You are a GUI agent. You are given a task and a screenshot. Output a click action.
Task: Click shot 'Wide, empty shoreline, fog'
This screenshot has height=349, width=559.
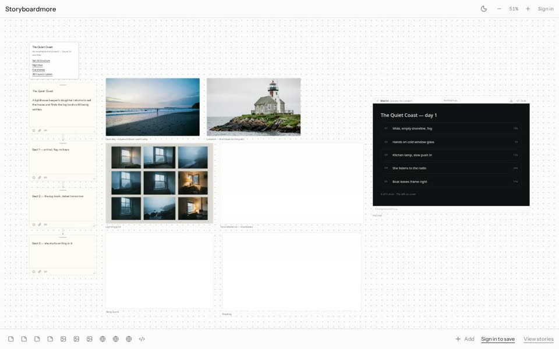pos(451,129)
